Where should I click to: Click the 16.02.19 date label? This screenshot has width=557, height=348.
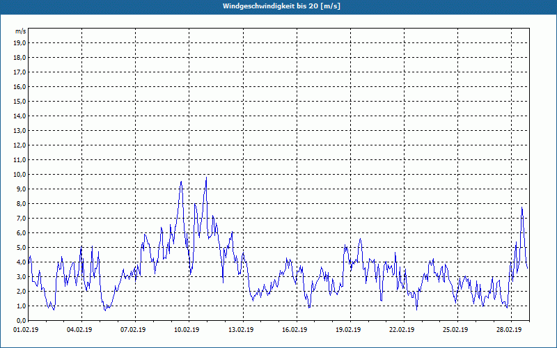click(296, 331)
